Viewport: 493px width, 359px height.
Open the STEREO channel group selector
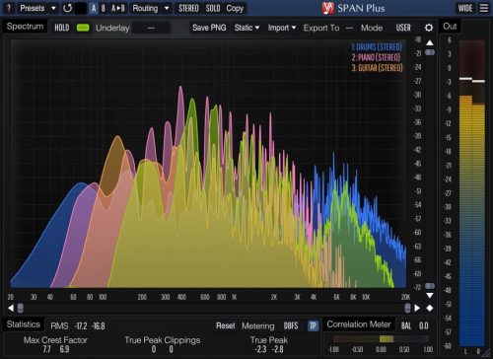(188, 8)
